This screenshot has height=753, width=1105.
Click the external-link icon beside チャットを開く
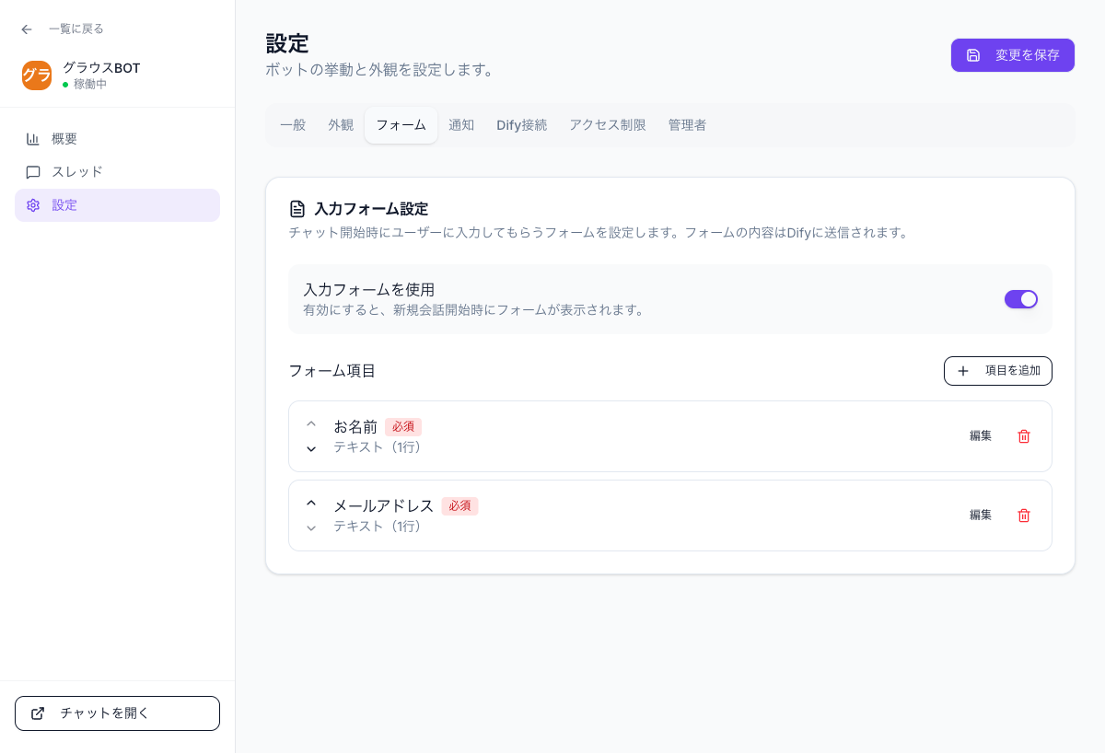click(x=38, y=712)
